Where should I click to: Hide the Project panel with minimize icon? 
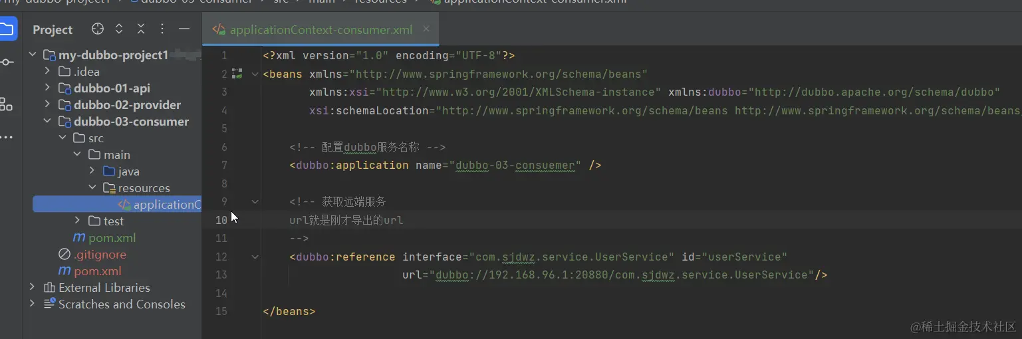click(x=184, y=29)
